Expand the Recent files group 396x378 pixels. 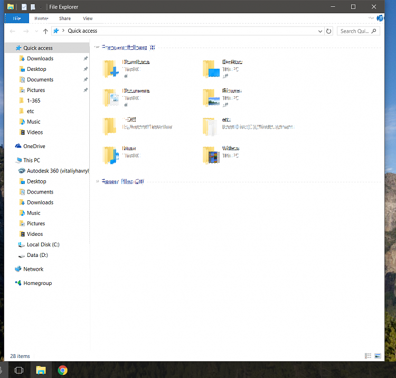[97, 181]
